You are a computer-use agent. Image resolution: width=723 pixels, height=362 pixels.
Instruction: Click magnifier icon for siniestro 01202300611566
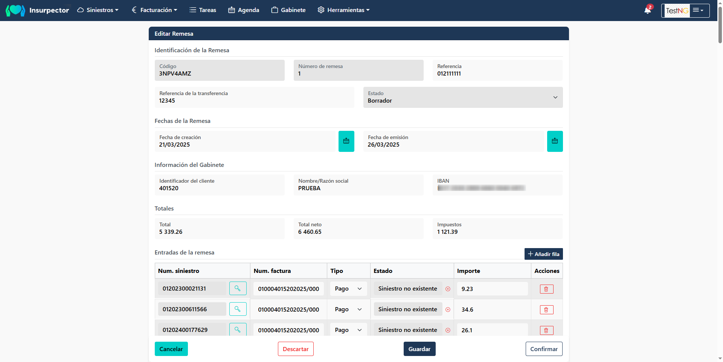click(238, 309)
